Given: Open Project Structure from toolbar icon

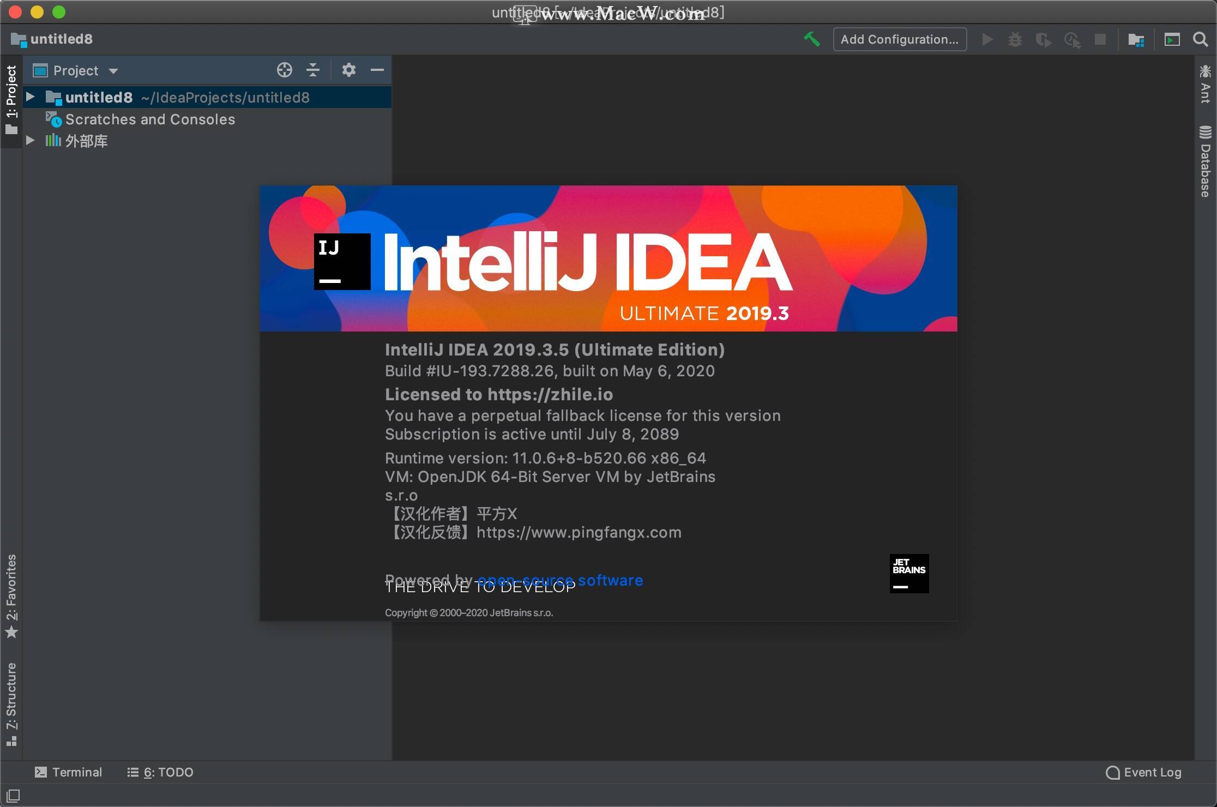Looking at the screenshot, I should [1136, 39].
